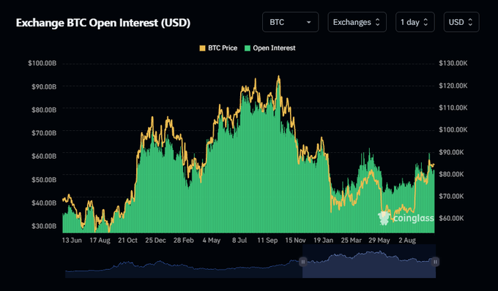Click the $100.00K right axis label
Screen dimensions: 498x291
[x=453, y=129]
